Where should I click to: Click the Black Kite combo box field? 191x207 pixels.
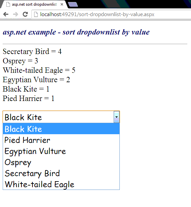click(61, 117)
